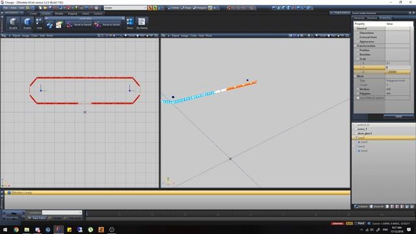This screenshot has height=234, width=416.
Task: Click the Enable tool icon
Action: click(x=27, y=23)
